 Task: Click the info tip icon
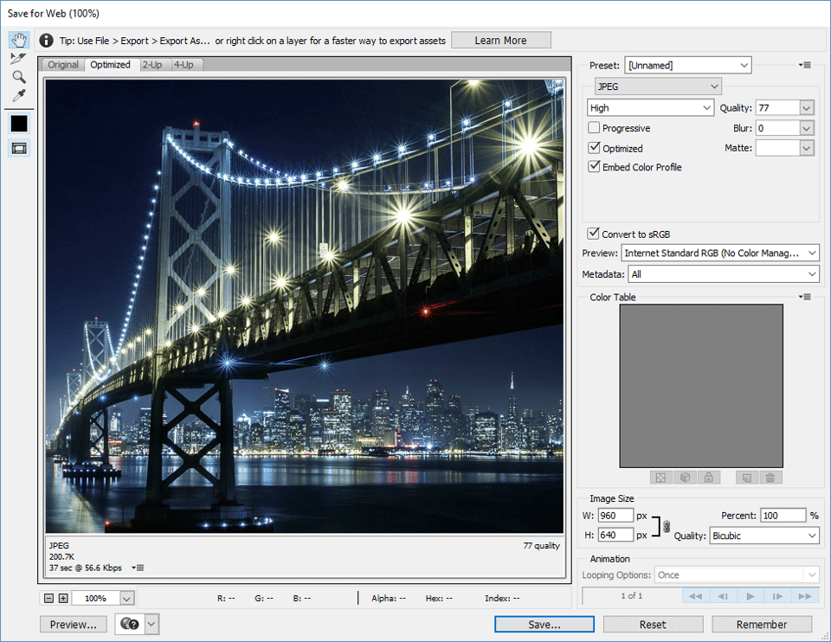pos(46,41)
